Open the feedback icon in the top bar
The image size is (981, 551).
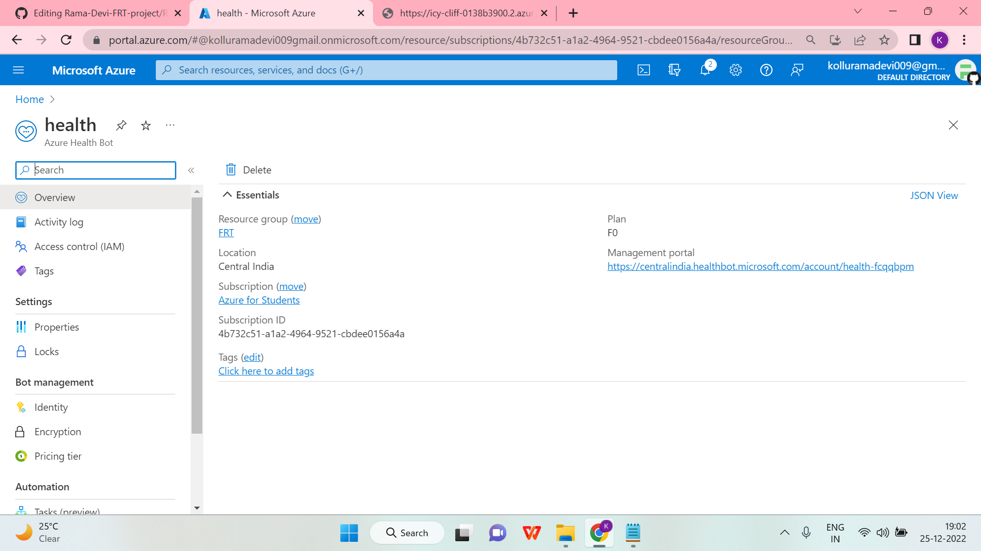click(797, 70)
